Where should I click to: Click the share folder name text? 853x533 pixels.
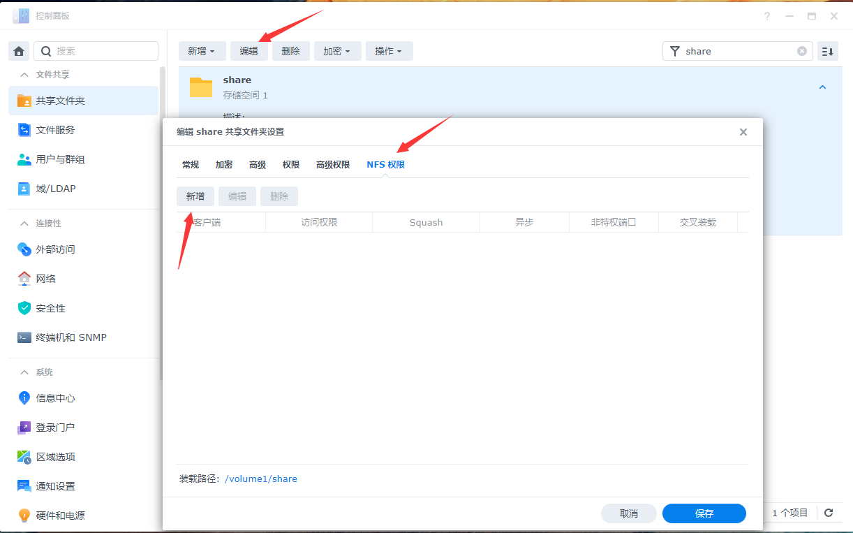237,80
